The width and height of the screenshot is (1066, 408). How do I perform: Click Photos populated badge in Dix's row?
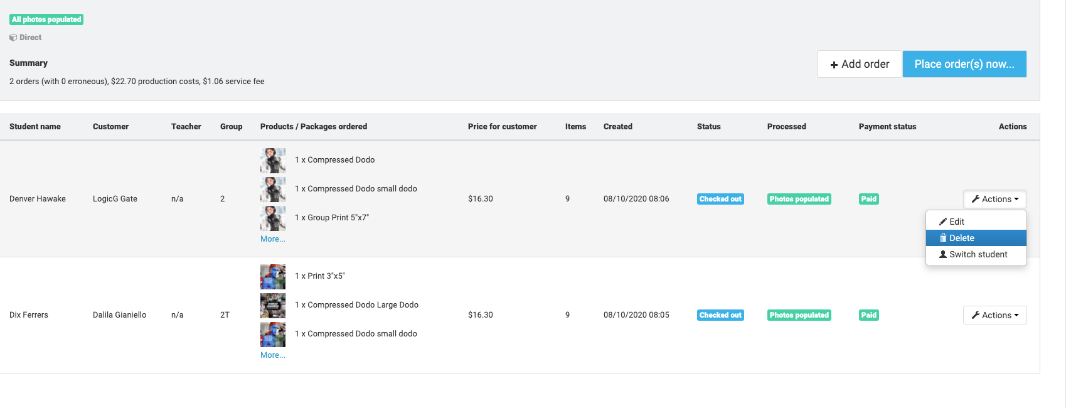[x=799, y=315]
